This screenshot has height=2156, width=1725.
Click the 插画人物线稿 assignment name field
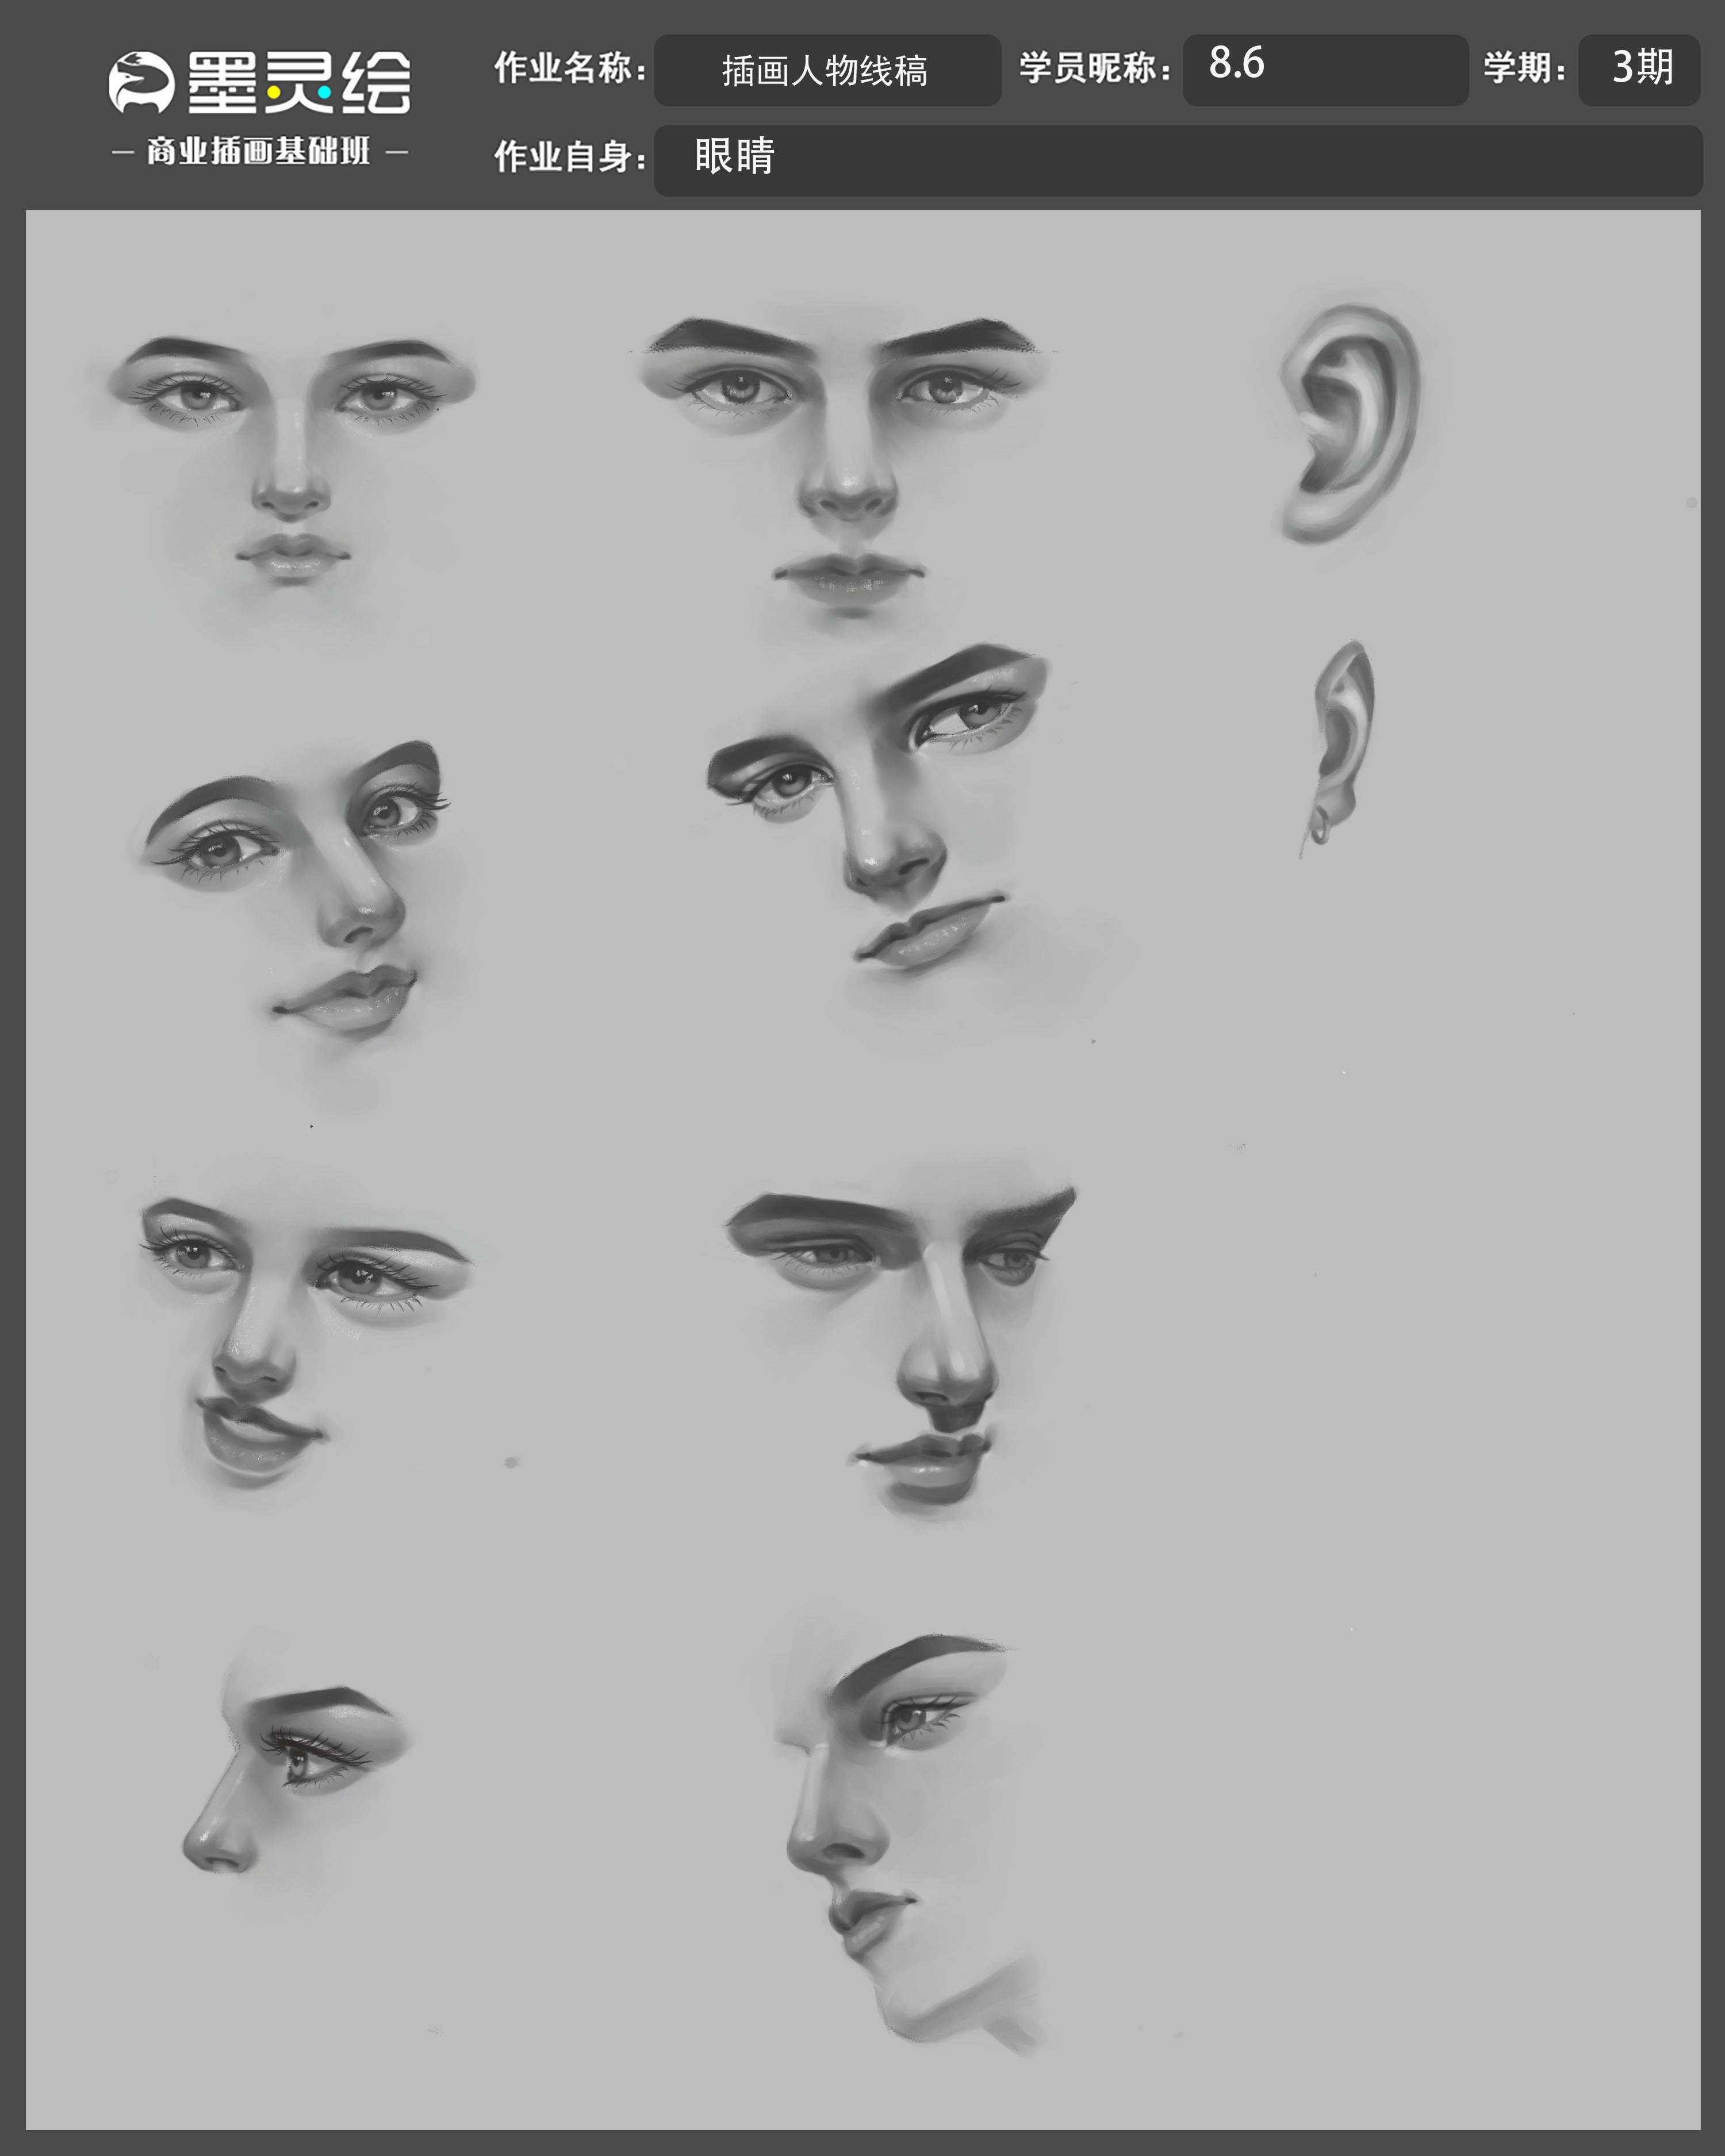pyautogui.click(x=827, y=70)
